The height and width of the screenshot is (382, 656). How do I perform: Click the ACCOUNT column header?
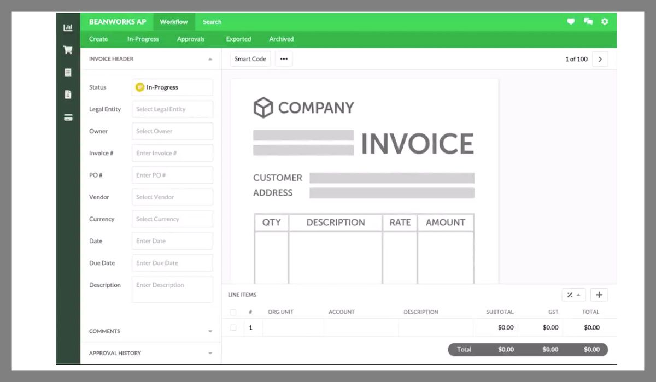coord(342,312)
